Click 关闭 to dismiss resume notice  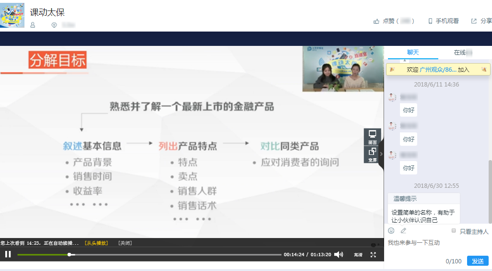pyautogui.click(x=125, y=243)
